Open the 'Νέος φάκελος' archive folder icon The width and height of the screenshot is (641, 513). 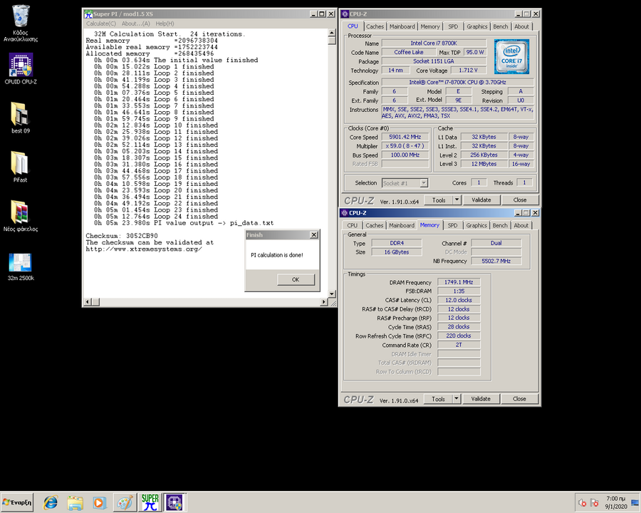(21, 216)
